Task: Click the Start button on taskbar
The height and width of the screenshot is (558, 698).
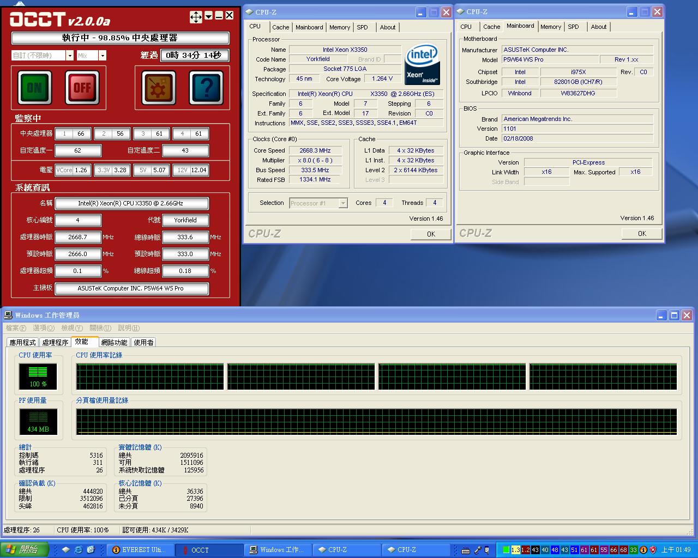Action: 25,550
